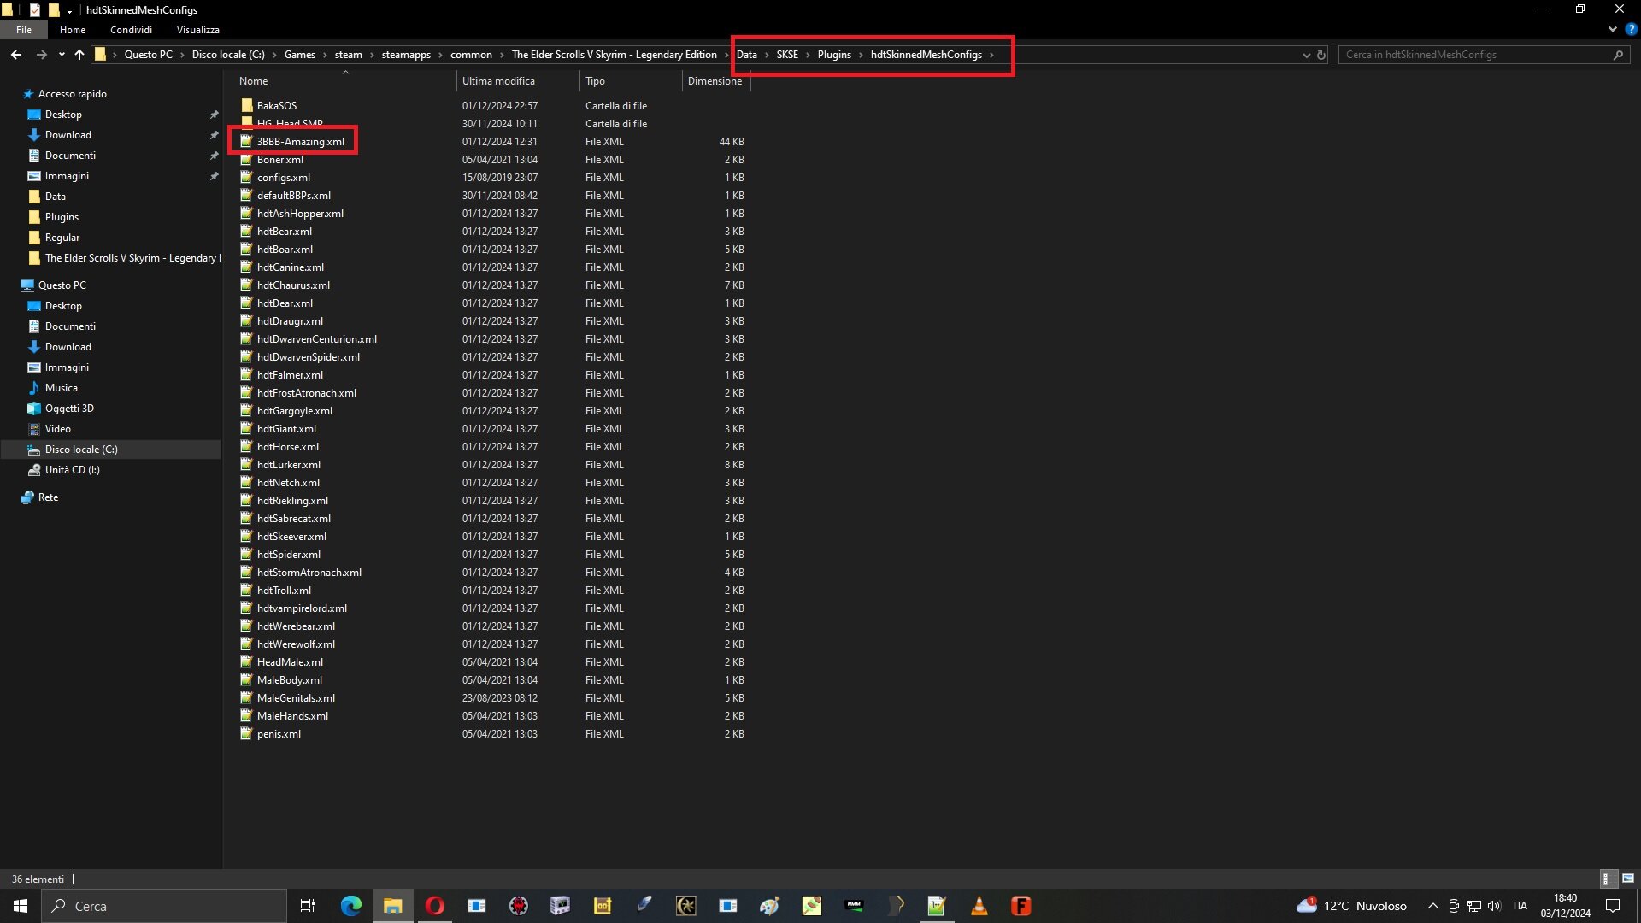Open the Windows Start menu
Viewport: 1641px width, 923px height.
point(21,906)
